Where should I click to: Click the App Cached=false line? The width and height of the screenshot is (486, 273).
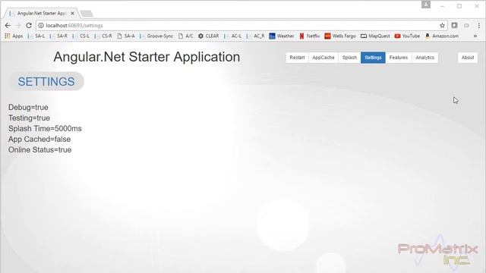click(39, 140)
